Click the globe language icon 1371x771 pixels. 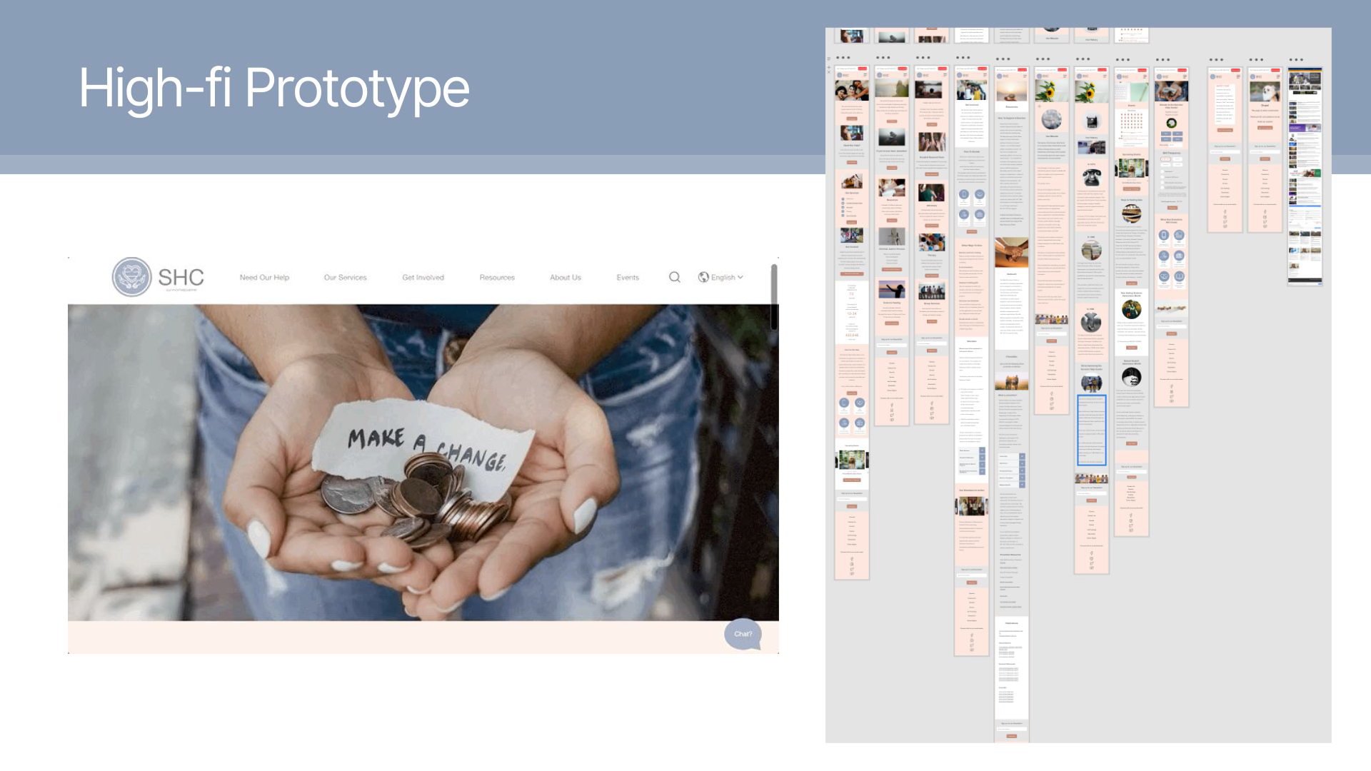pos(703,277)
